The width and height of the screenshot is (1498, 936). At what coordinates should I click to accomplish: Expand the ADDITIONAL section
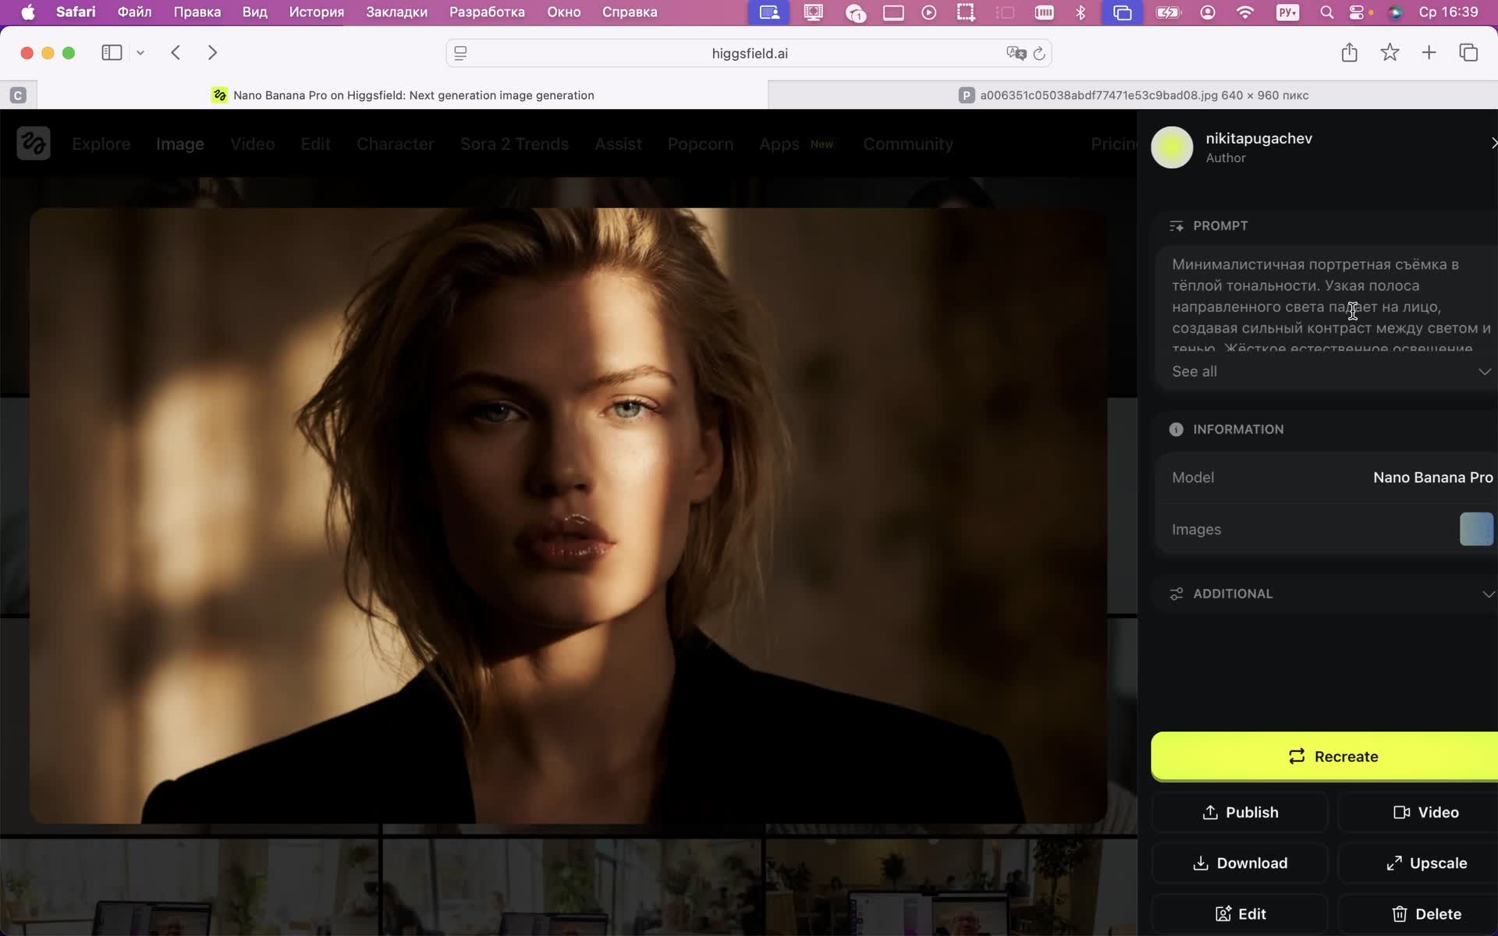coord(1488,594)
